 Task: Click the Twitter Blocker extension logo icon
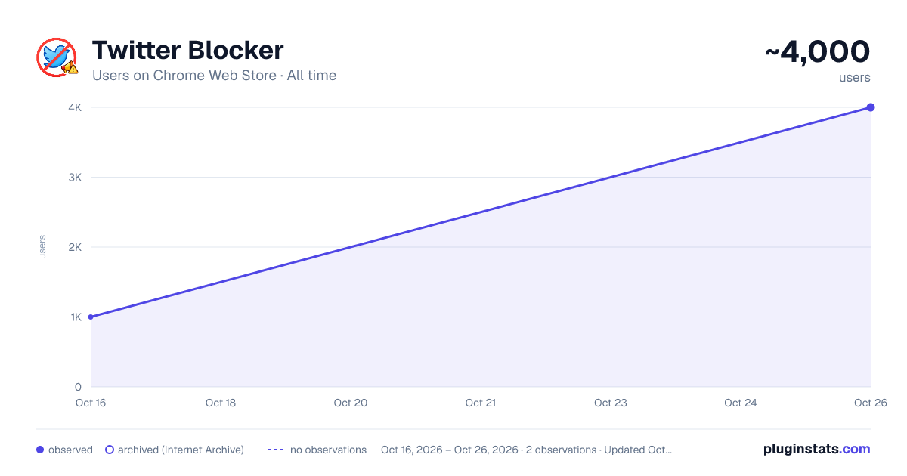[x=57, y=57]
